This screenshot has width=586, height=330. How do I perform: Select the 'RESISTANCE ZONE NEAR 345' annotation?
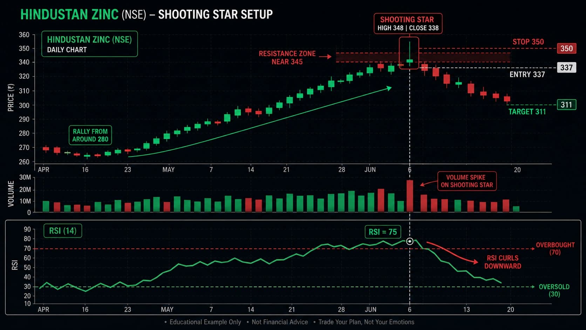click(x=287, y=58)
